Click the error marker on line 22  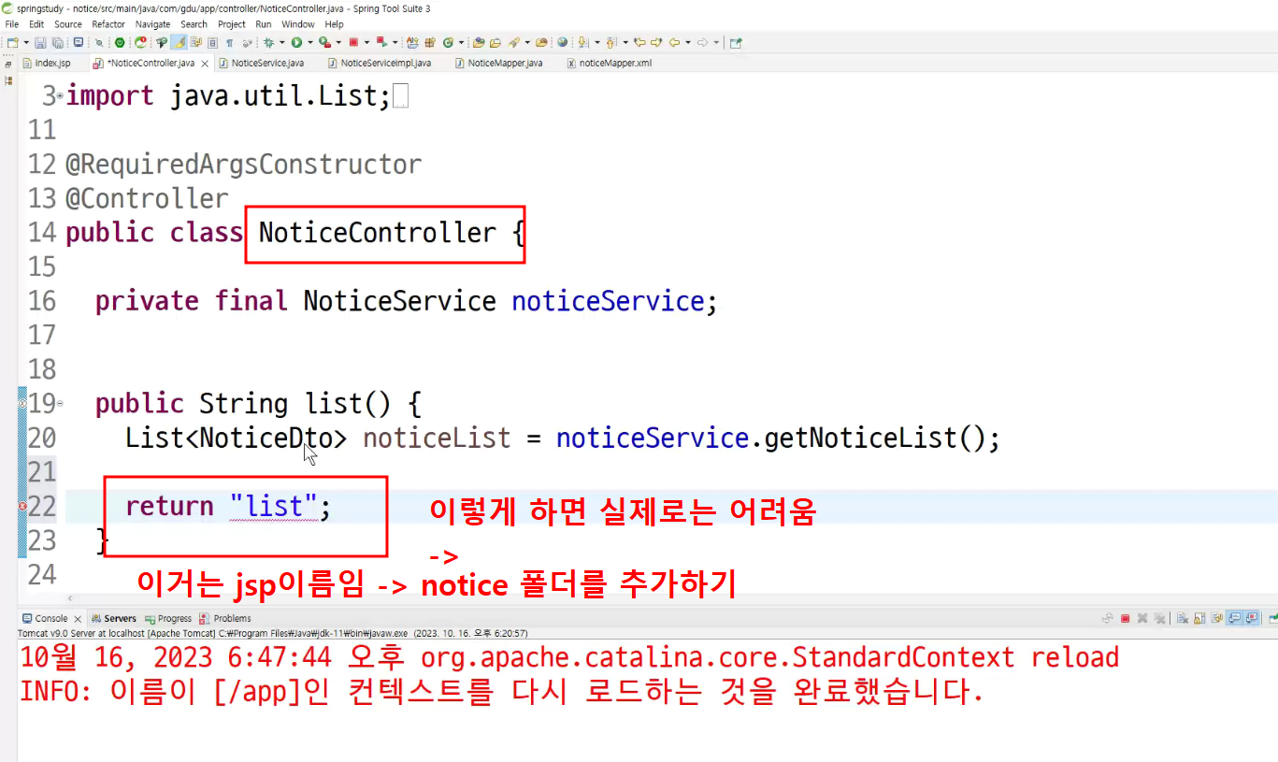pos(22,506)
